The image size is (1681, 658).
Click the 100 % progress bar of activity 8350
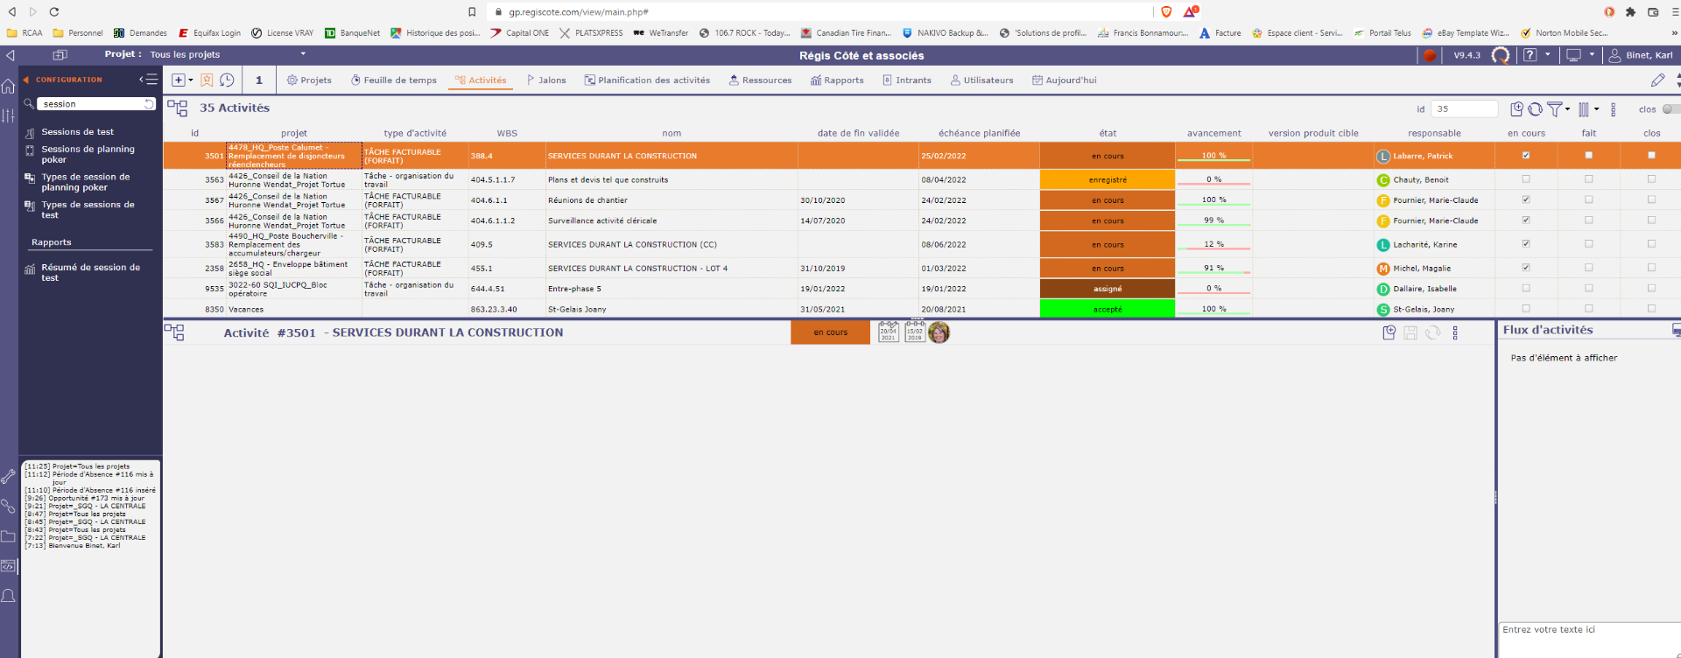[1213, 309]
